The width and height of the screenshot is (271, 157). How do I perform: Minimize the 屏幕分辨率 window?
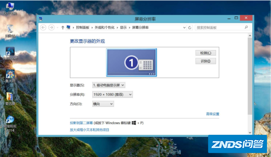[229, 18]
